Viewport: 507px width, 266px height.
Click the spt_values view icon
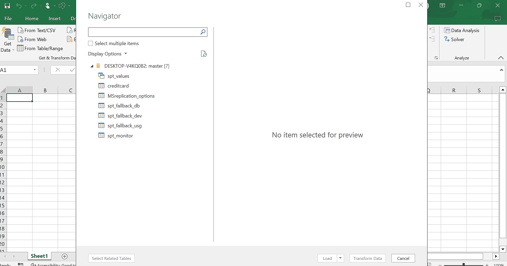point(101,76)
